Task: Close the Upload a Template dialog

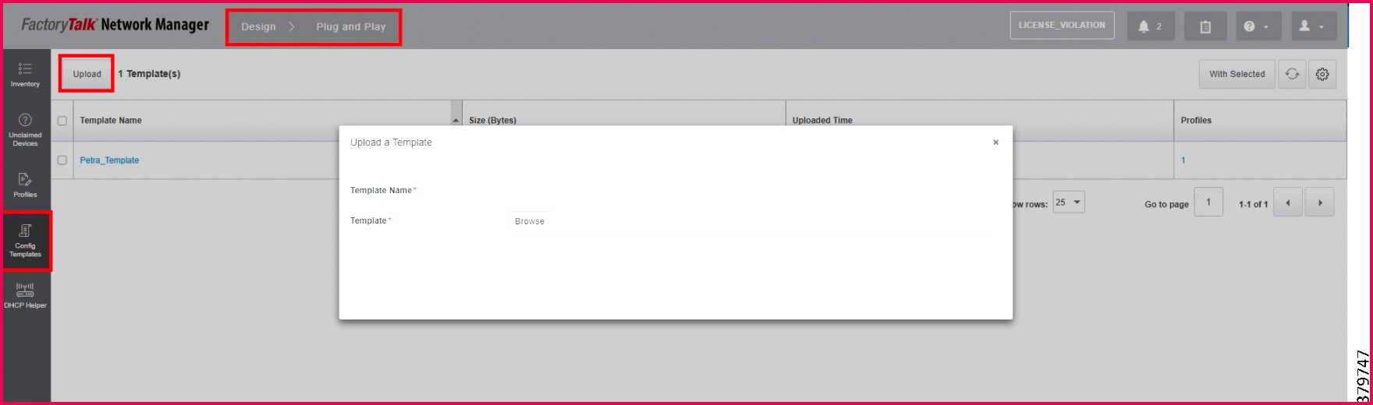Action: (995, 143)
